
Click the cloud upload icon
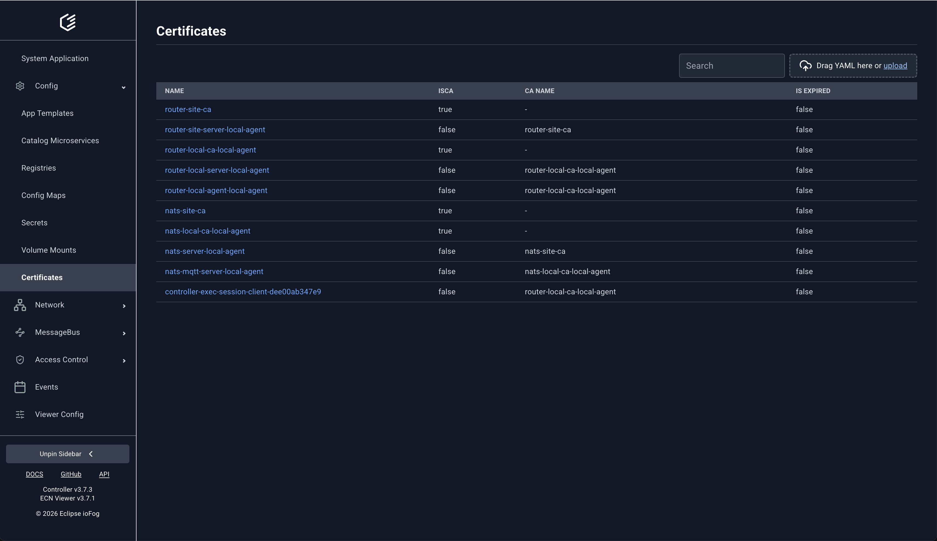(x=805, y=66)
